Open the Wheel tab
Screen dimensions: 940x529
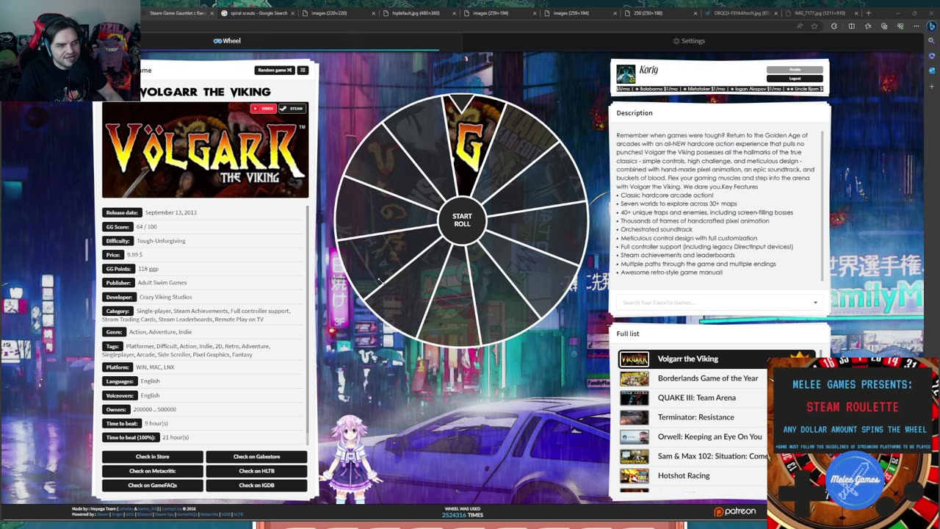[227, 40]
